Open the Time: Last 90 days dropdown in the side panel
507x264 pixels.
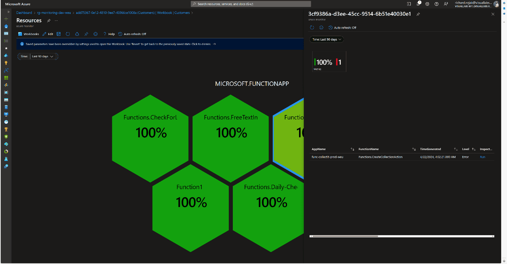coord(327,39)
